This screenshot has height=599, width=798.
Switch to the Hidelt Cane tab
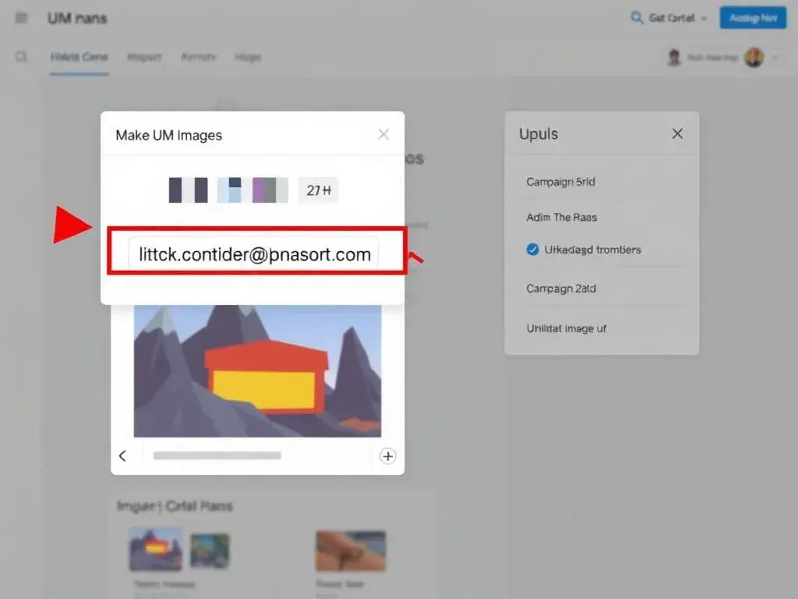79,57
